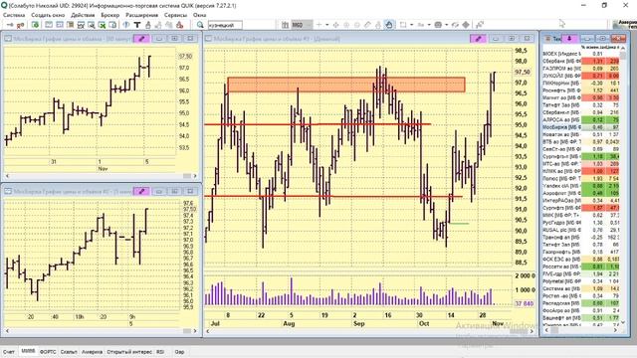The image size is (637, 358).
Task: Click the green Excel export toolbar icon
Action: point(102,25)
